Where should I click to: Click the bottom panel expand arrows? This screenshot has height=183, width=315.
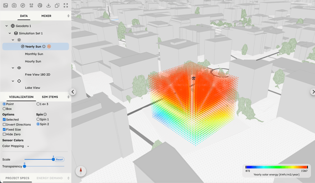point(68,178)
